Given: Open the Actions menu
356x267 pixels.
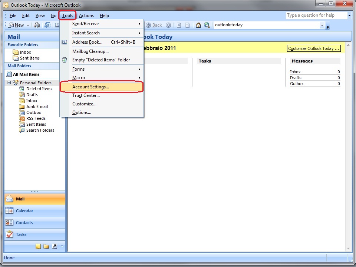Looking at the screenshot, I should click(86, 16).
